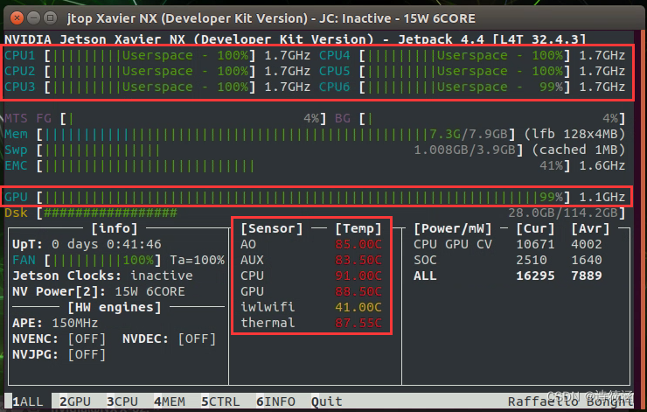Click the FAN 100% bar

[x=103, y=260]
